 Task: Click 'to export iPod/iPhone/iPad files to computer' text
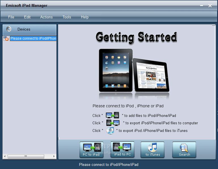(162, 123)
